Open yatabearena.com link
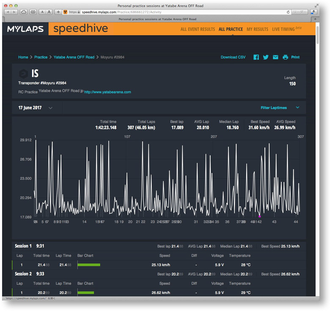 click(107, 92)
